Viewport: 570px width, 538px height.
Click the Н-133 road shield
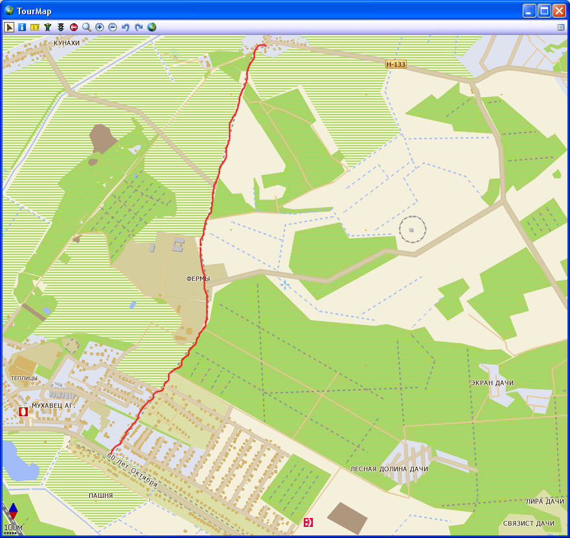point(396,64)
